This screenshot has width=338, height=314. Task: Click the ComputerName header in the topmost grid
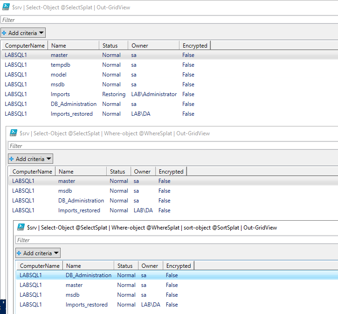[x=25, y=46]
